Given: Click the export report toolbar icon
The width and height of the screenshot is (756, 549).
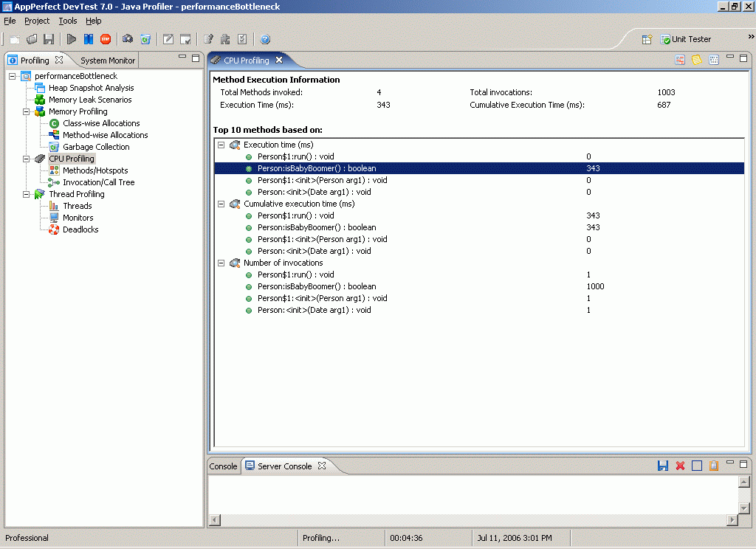Looking at the screenshot, I should click(x=208, y=40).
